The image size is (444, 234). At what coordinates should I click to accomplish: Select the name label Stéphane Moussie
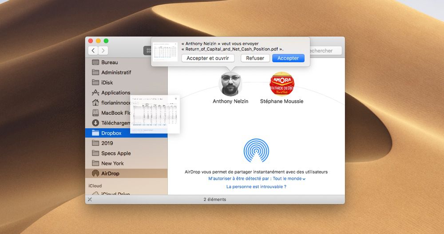[x=282, y=101]
